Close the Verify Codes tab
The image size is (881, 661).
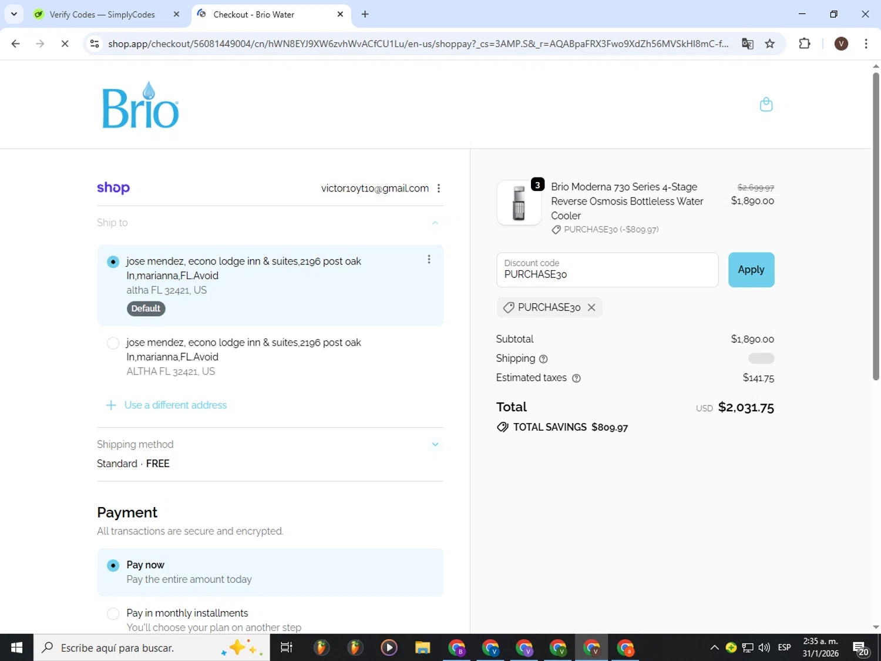pos(176,14)
